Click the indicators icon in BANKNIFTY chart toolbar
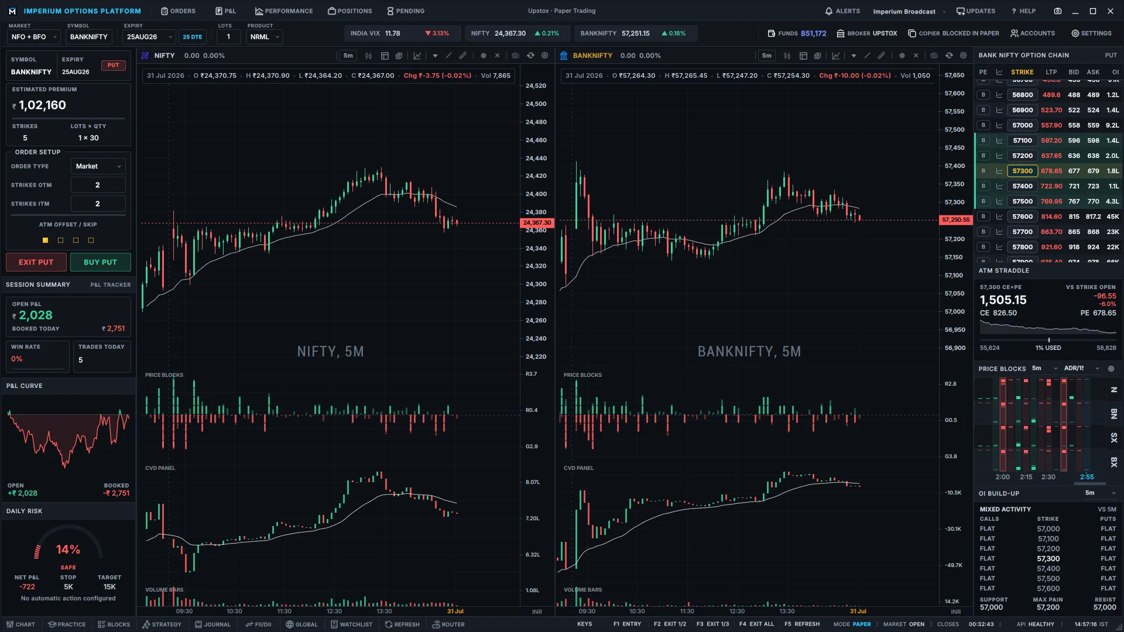The image size is (1124, 632). [835, 56]
